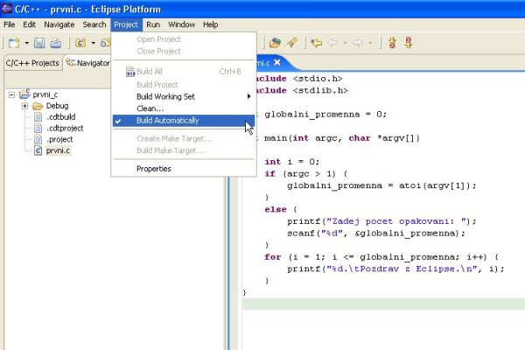The height and width of the screenshot is (350, 525).
Task: Expand the Debug folder in the tree
Action: [x=25, y=106]
